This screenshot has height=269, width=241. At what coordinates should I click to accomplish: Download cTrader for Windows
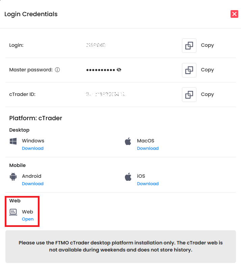point(33,148)
